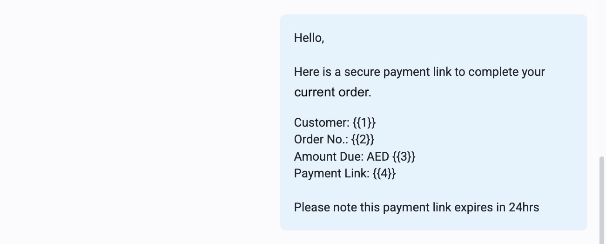
Task: Click the "Order No.:" label
Action: (x=321, y=140)
